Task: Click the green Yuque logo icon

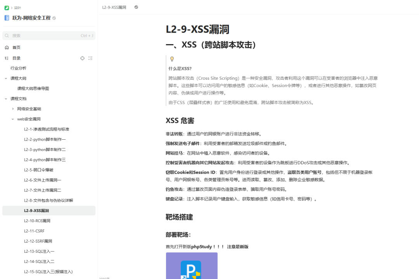Action: click(7, 8)
